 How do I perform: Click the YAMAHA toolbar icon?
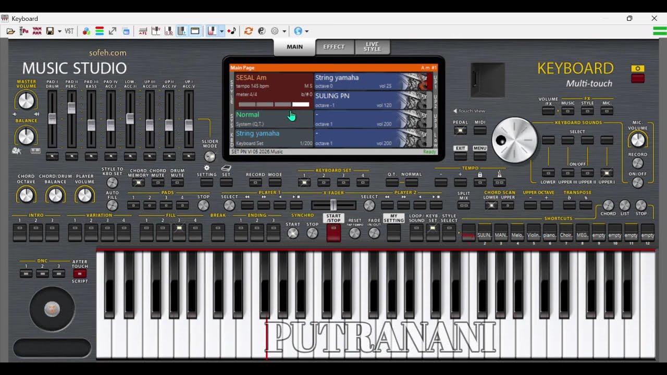click(37, 31)
